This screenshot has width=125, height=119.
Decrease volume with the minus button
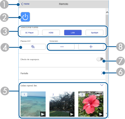click(x=62, y=47)
